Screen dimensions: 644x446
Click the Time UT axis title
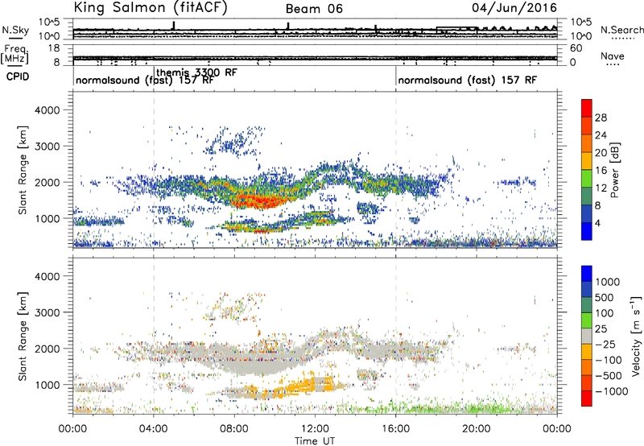(315, 440)
